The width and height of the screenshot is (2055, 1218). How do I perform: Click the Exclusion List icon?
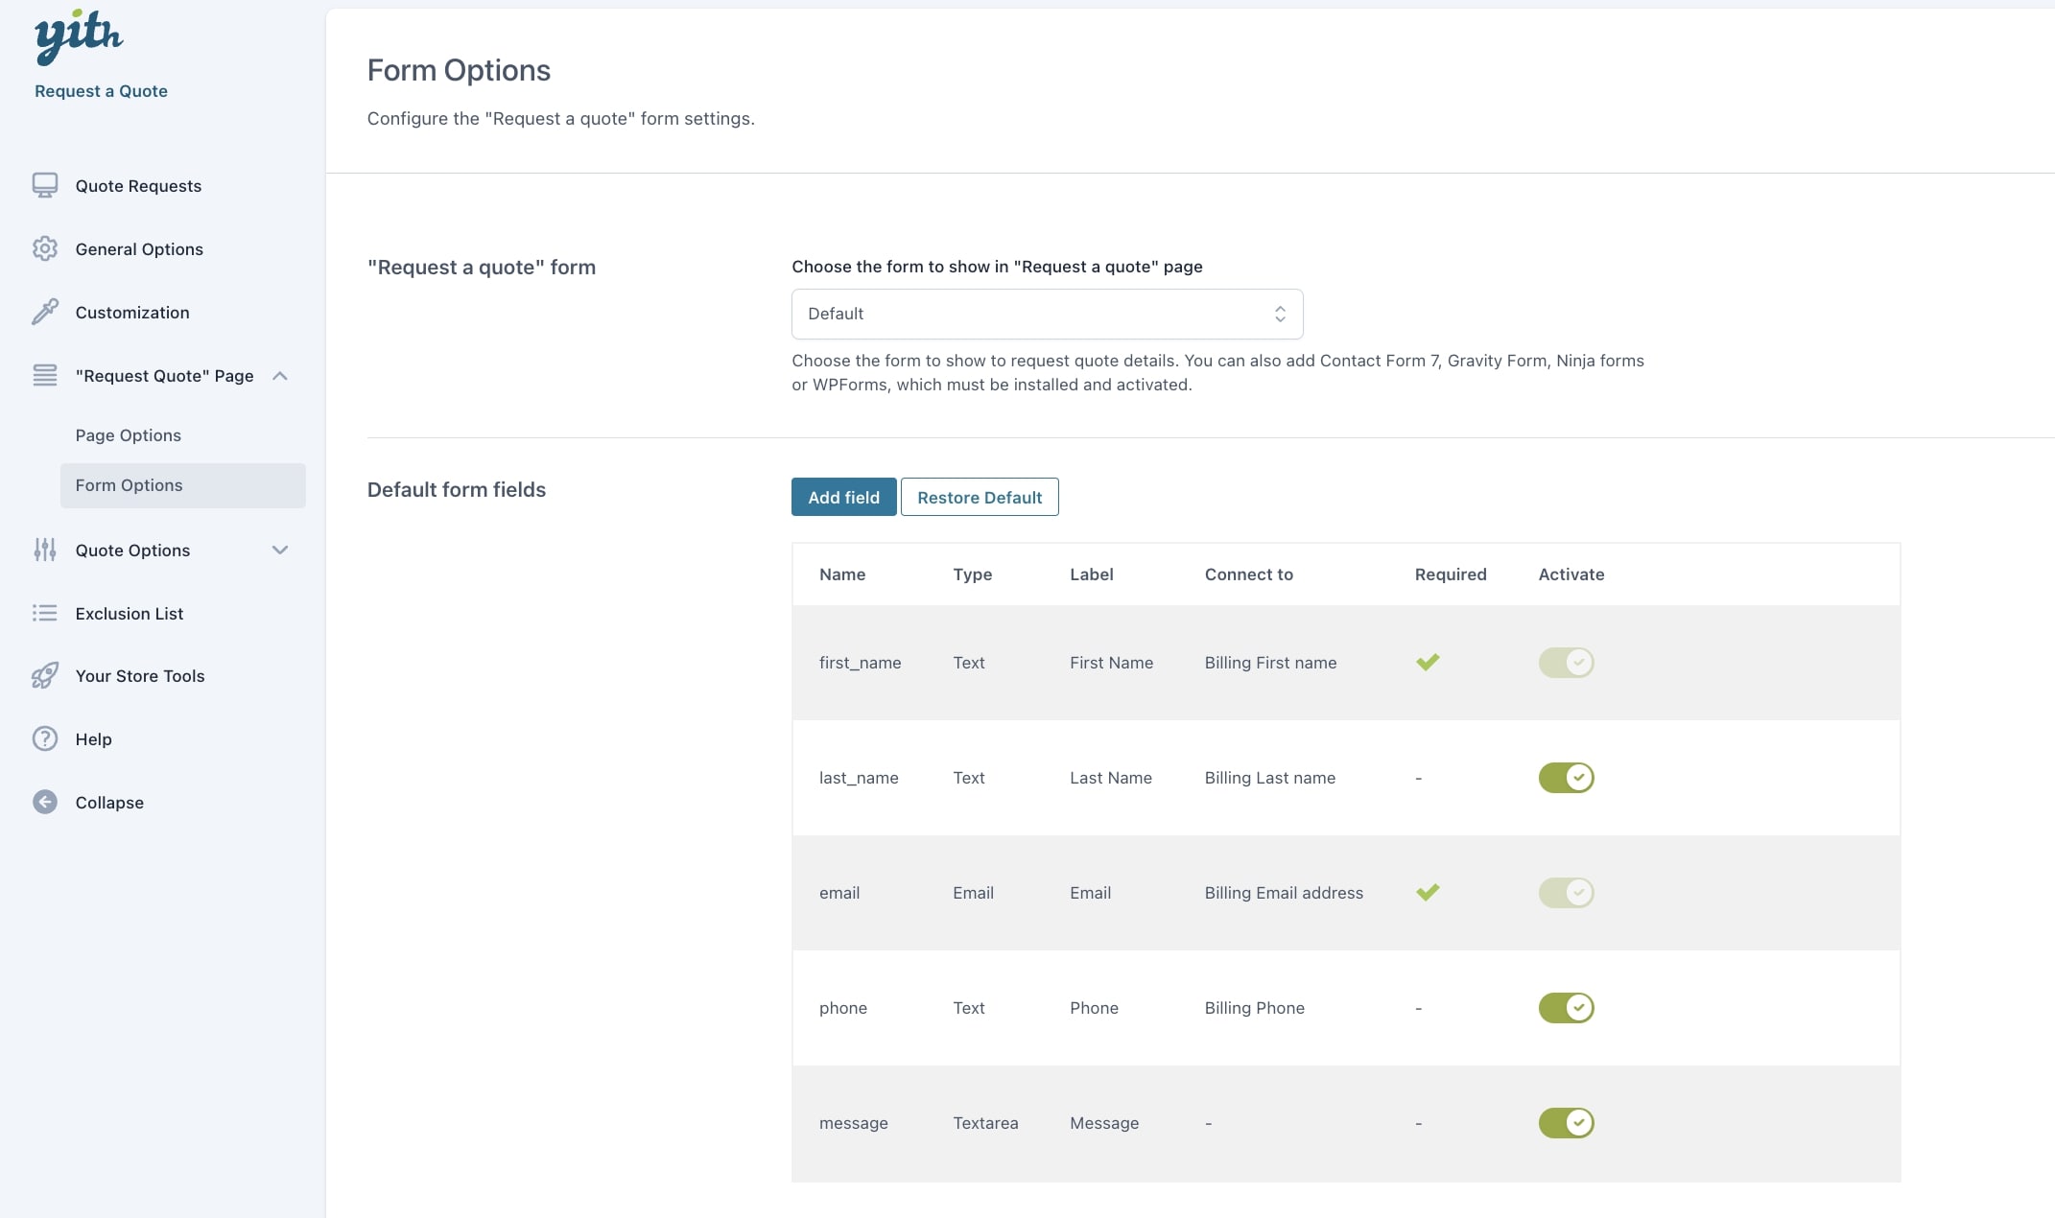(x=45, y=613)
